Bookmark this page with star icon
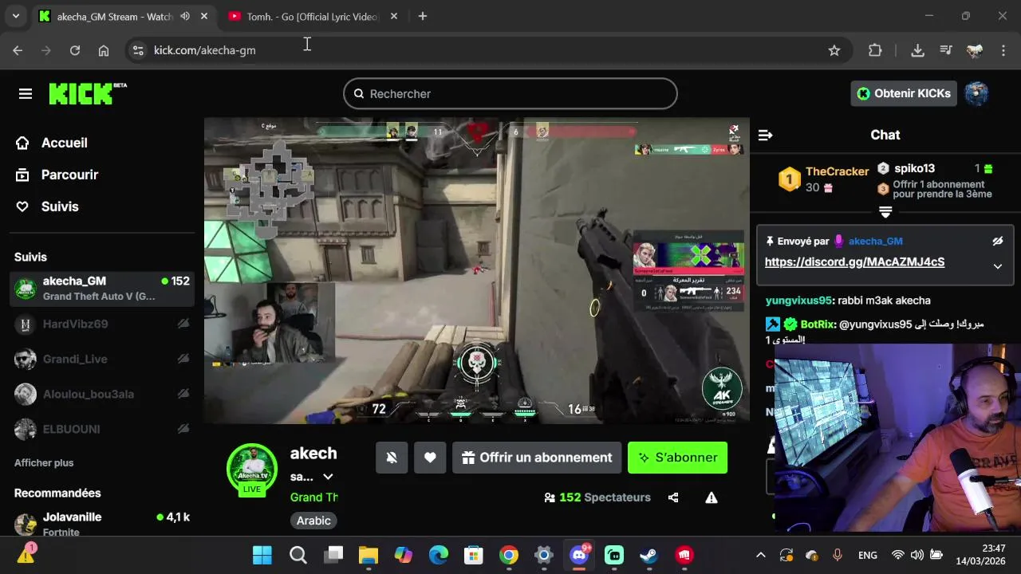1021x574 pixels. 834,50
